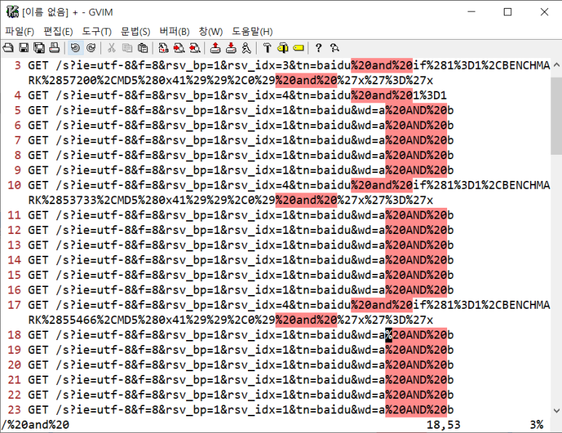This screenshot has height=433, width=562.
Task: Click highlighted %20AND%20 on line 12
Action: click(x=416, y=230)
